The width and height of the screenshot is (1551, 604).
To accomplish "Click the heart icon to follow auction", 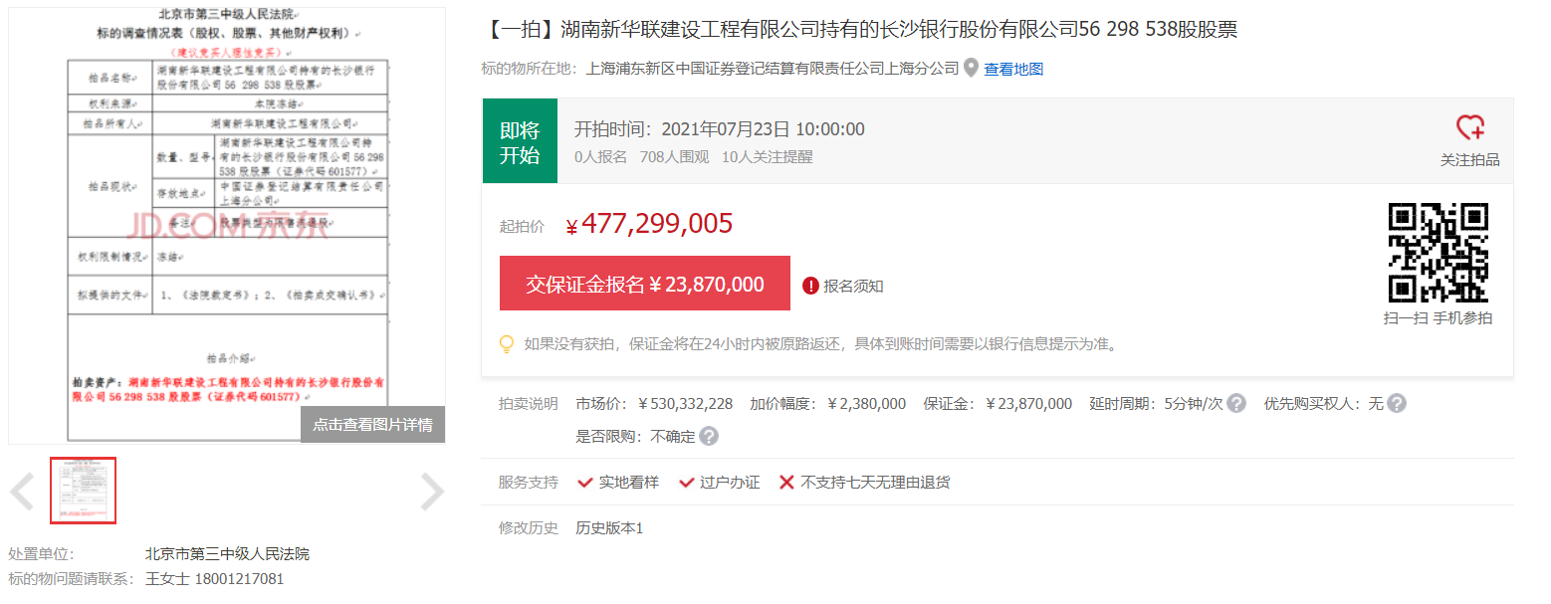I will [1469, 127].
